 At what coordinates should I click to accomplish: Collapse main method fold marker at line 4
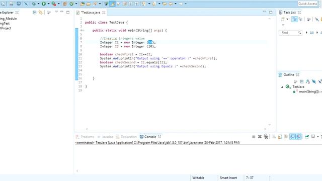pos(83,30)
